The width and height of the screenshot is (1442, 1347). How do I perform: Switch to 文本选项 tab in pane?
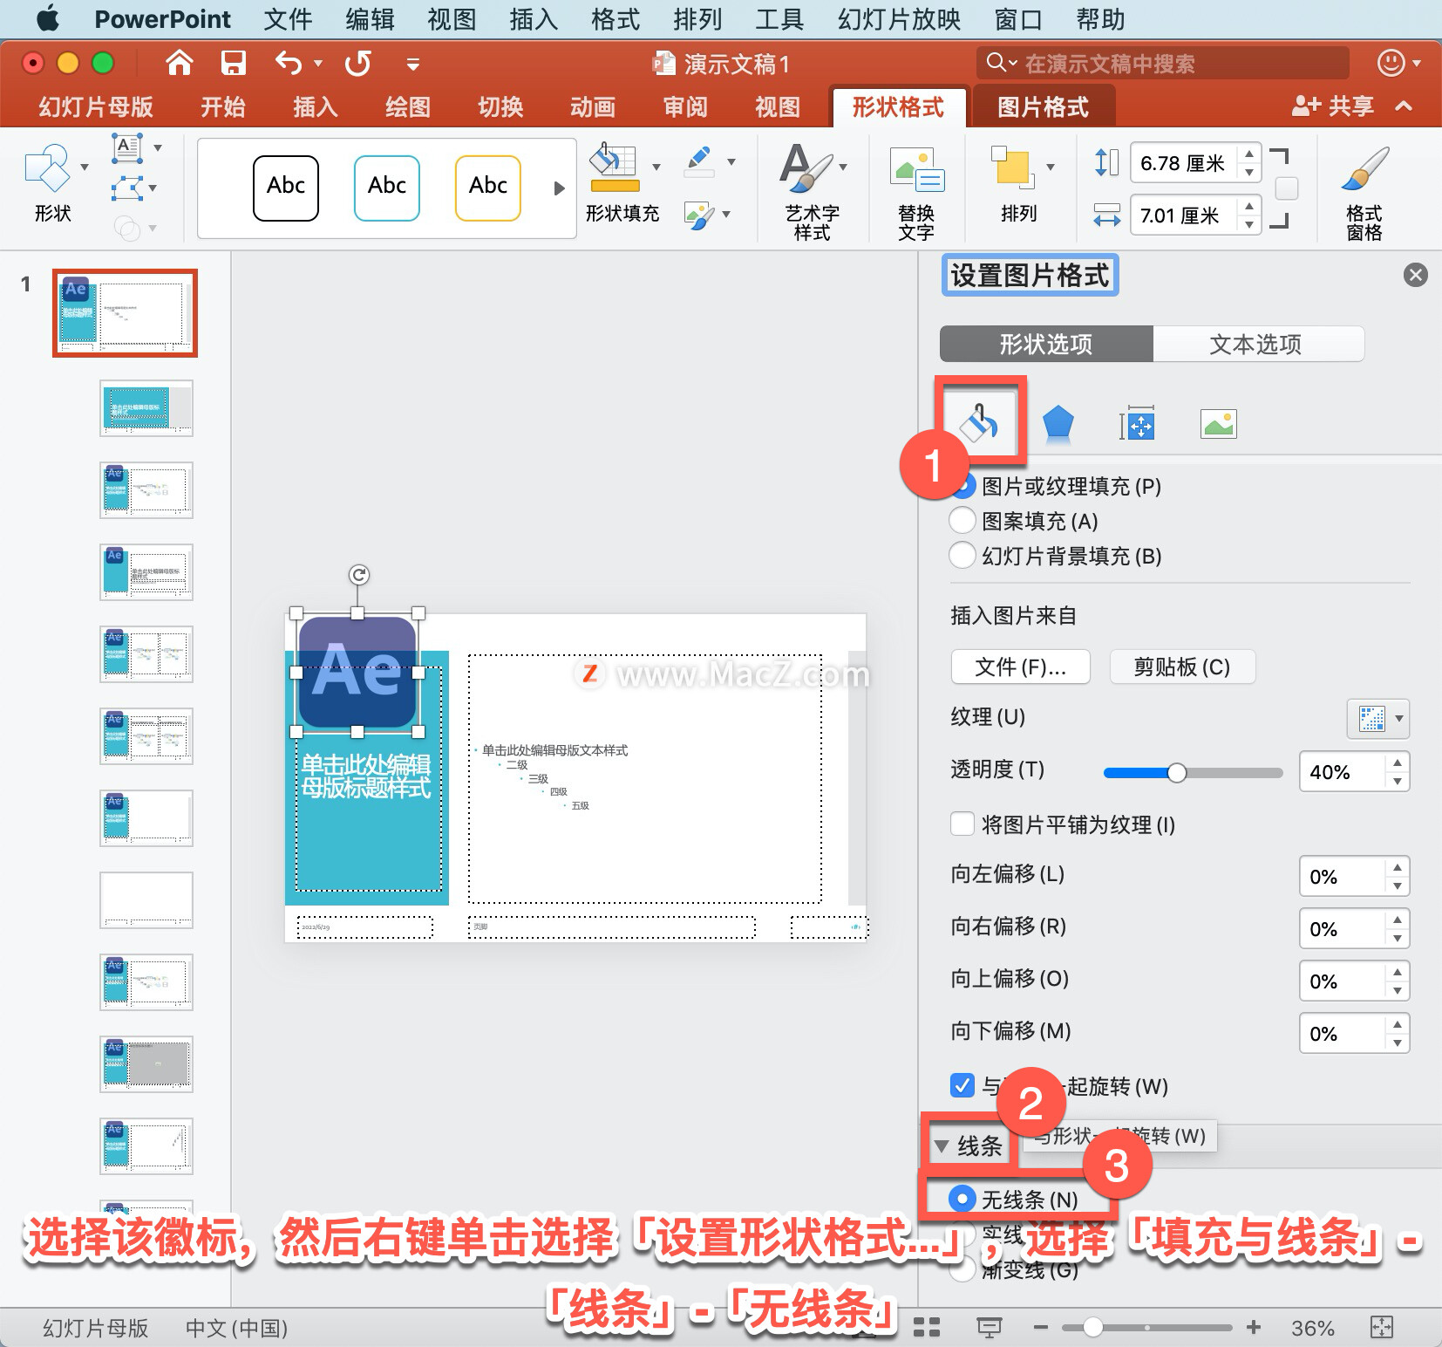point(1257,344)
